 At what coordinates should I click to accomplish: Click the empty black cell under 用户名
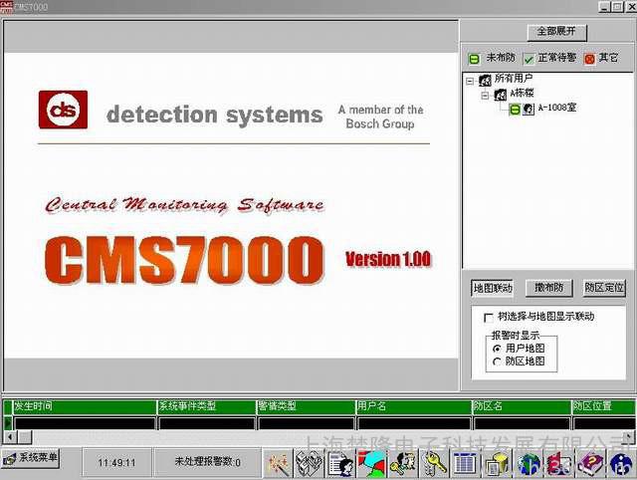[414, 423]
